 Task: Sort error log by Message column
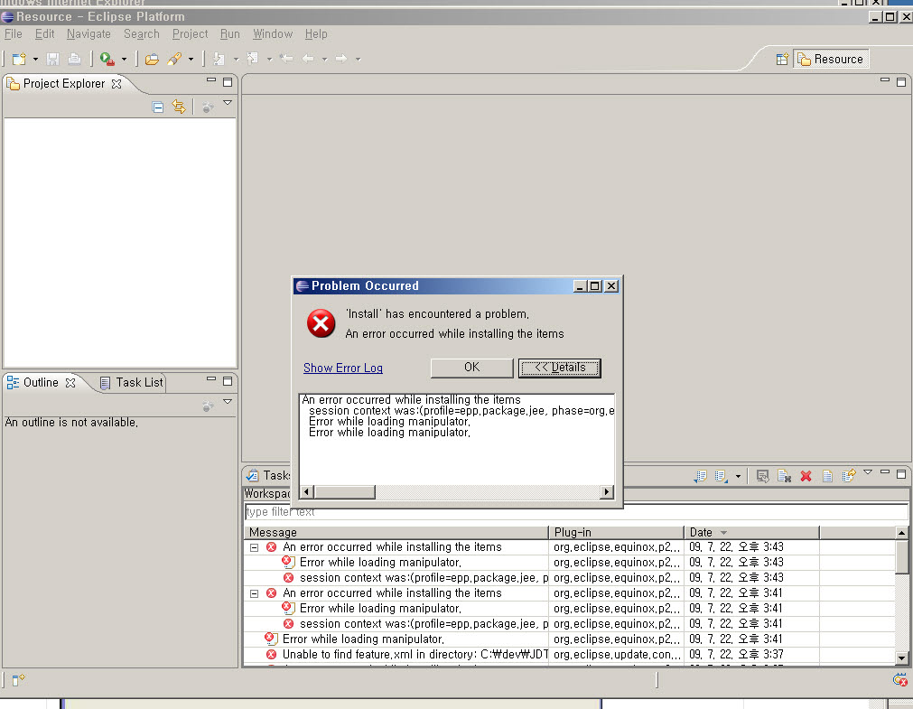(x=396, y=533)
